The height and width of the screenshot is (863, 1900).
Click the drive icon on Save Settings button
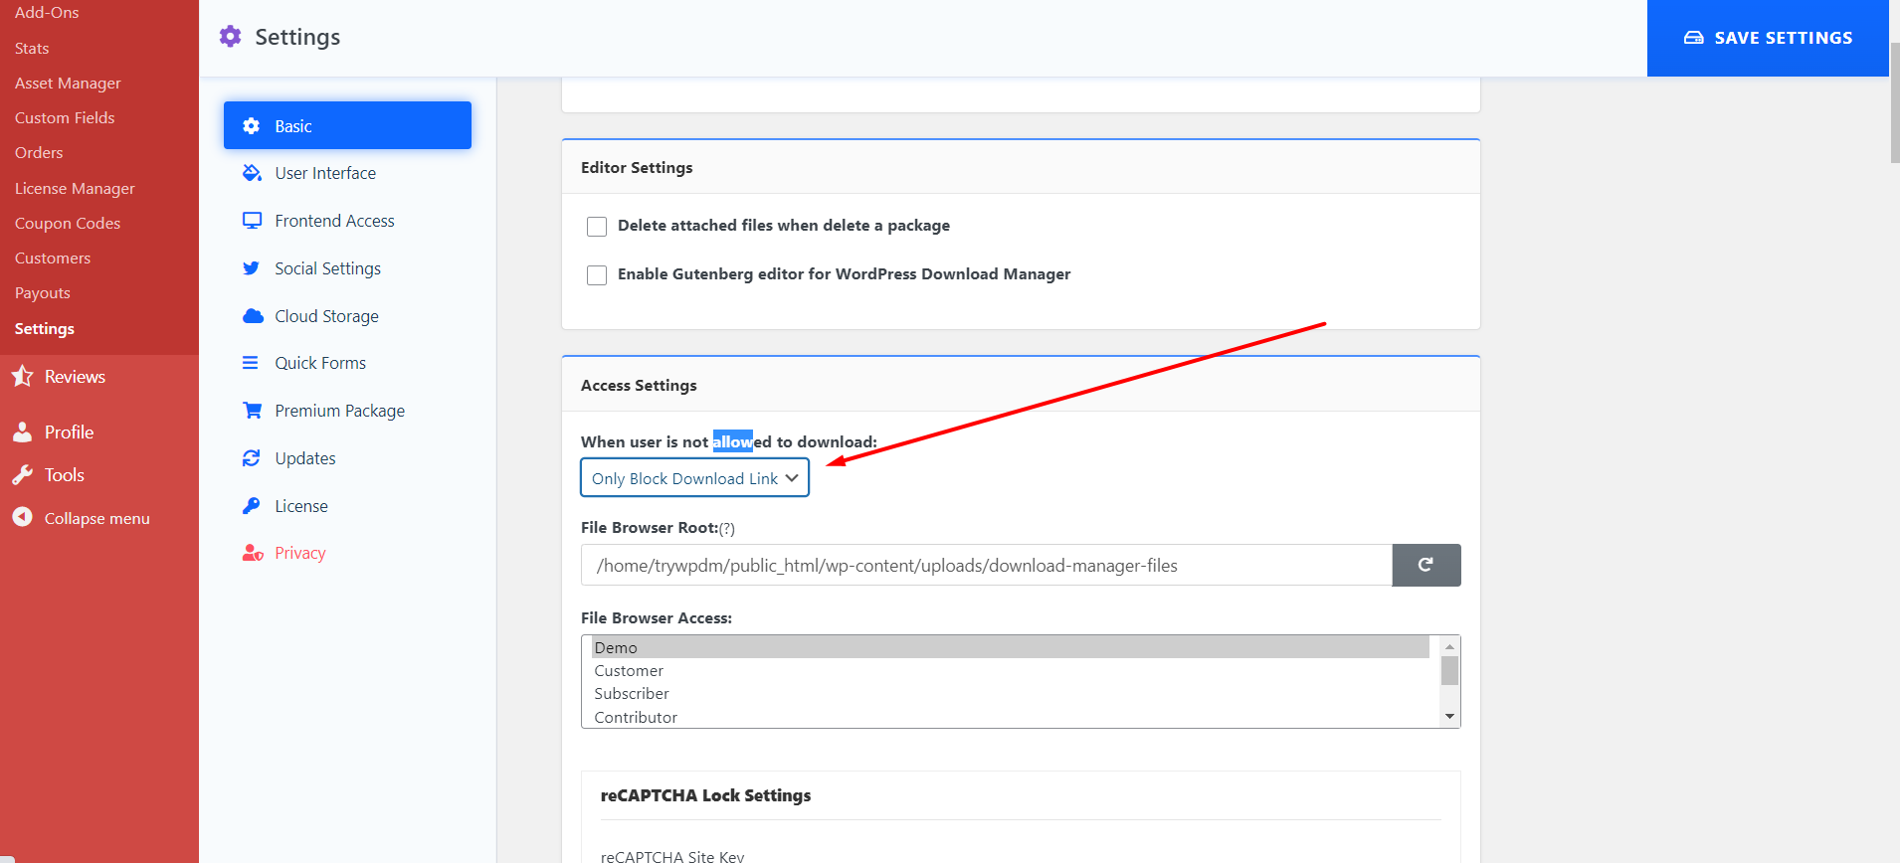[1693, 38]
